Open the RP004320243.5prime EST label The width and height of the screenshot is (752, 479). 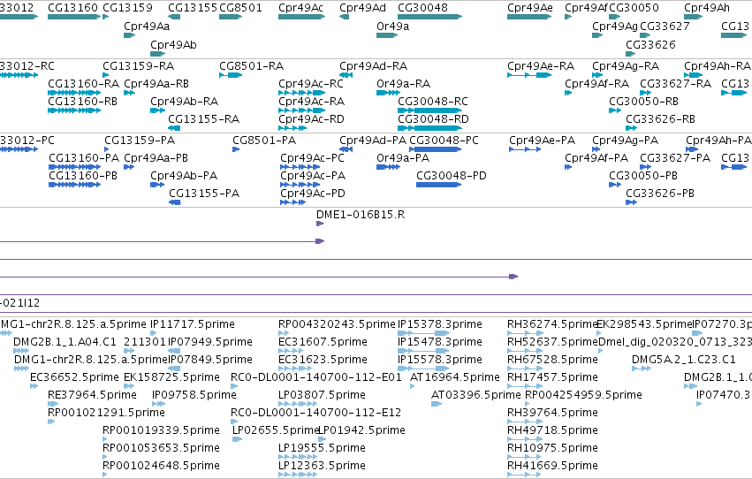(337, 324)
